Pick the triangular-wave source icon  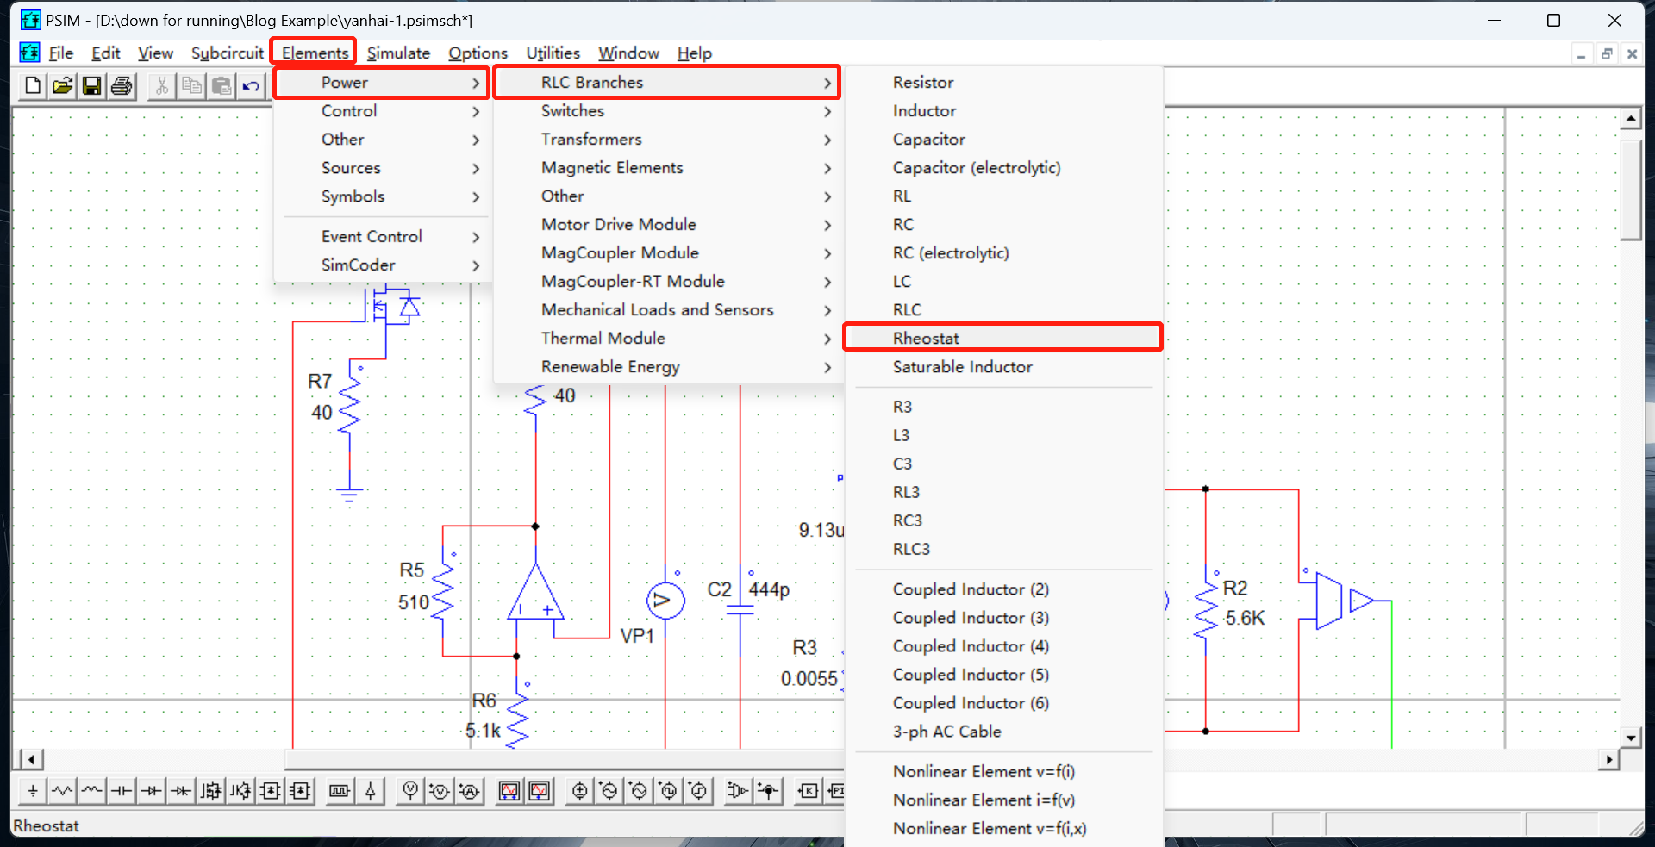point(639,791)
